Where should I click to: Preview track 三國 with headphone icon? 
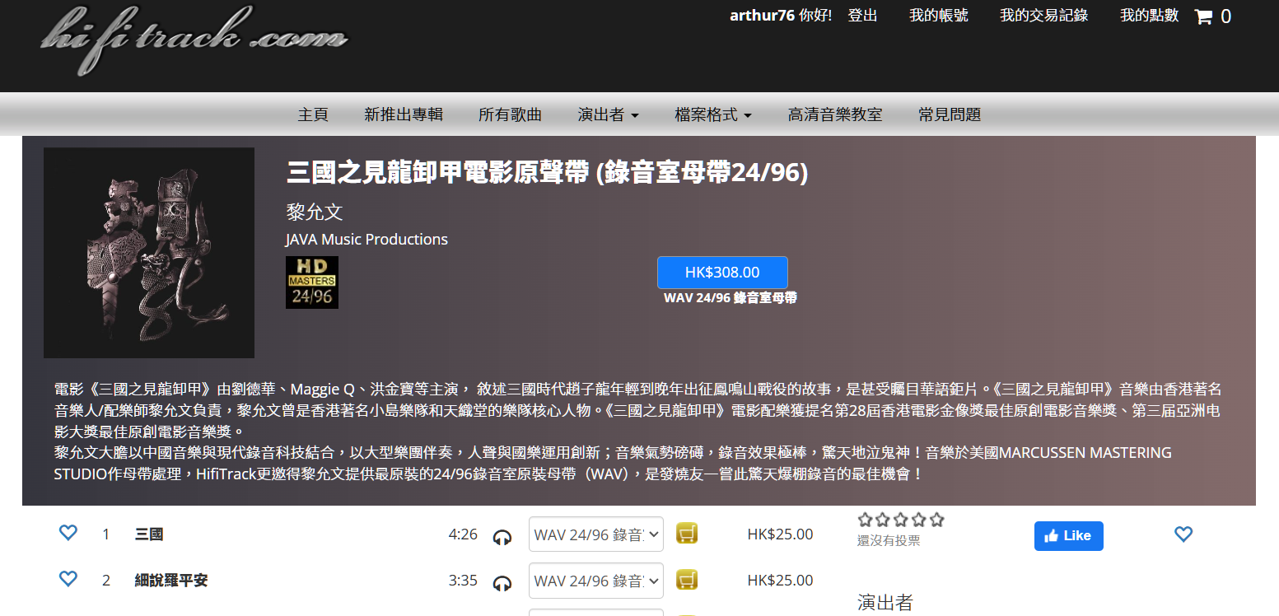[x=502, y=537]
